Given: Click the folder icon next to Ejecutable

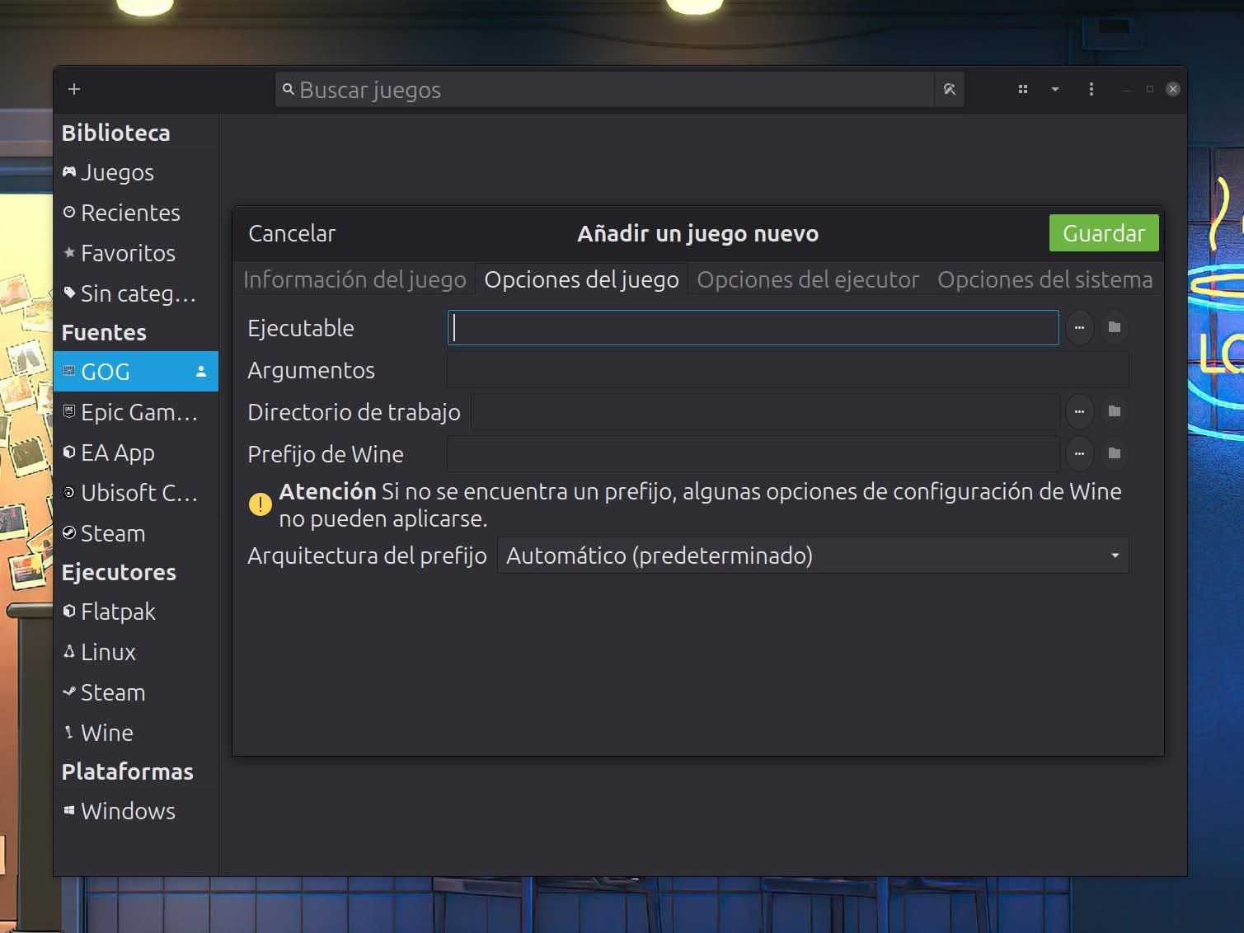Looking at the screenshot, I should click(x=1115, y=327).
